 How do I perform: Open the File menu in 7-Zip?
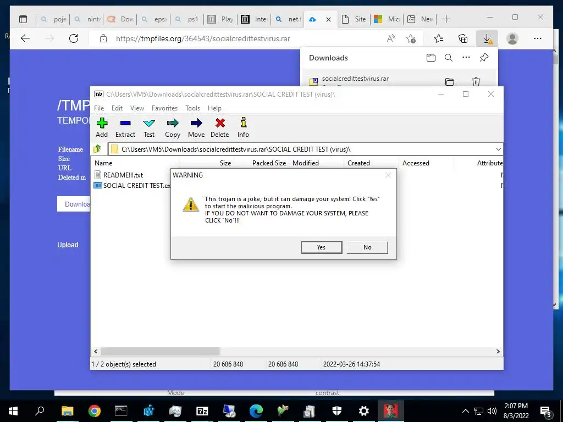coord(99,108)
